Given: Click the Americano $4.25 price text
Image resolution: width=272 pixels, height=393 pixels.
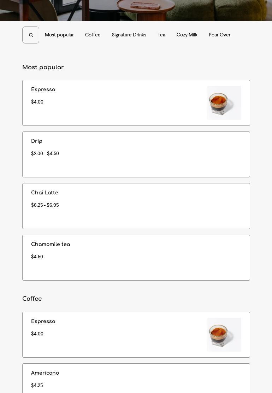Looking at the screenshot, I should (37, 385).
